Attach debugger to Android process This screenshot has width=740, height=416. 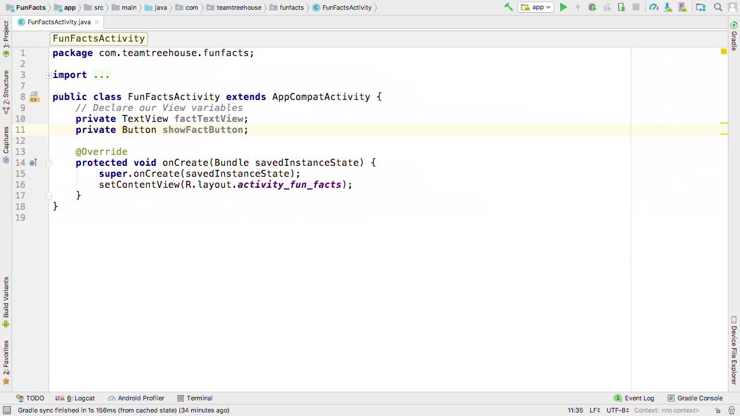coord(621,7)
